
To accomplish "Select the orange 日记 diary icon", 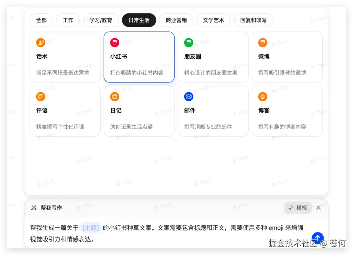I will [x=115, y=96].
